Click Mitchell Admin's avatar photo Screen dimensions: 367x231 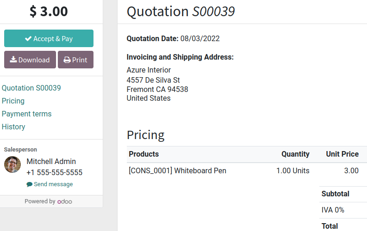click(12, 164)
